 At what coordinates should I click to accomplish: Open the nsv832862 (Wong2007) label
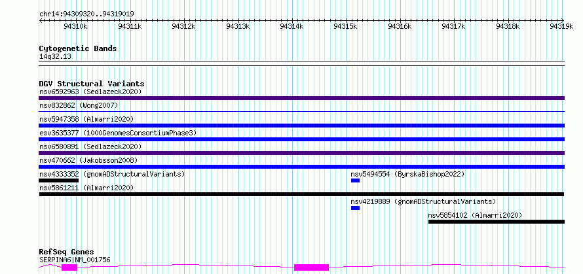(x=79, y=105)
